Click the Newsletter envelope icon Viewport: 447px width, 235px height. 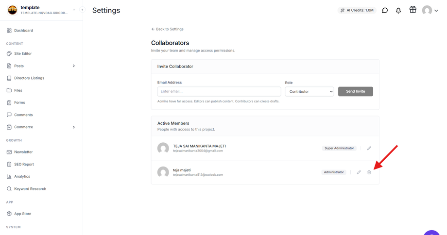pos(9,152)
